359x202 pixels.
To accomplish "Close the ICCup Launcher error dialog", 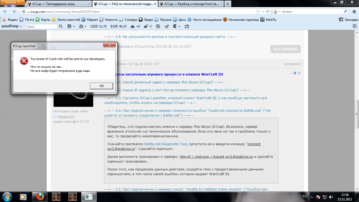I will pyautogui.click(x=109, y=46).
